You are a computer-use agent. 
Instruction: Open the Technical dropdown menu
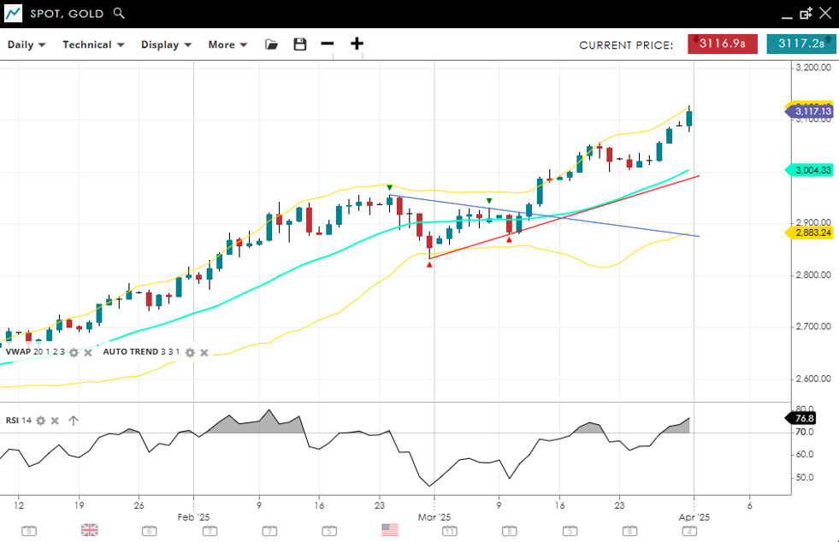[93, 44]
